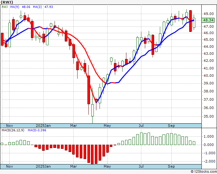217x174 pixels.
Task: Click the tall red candlestick at the April low
Action: point(89,90)
